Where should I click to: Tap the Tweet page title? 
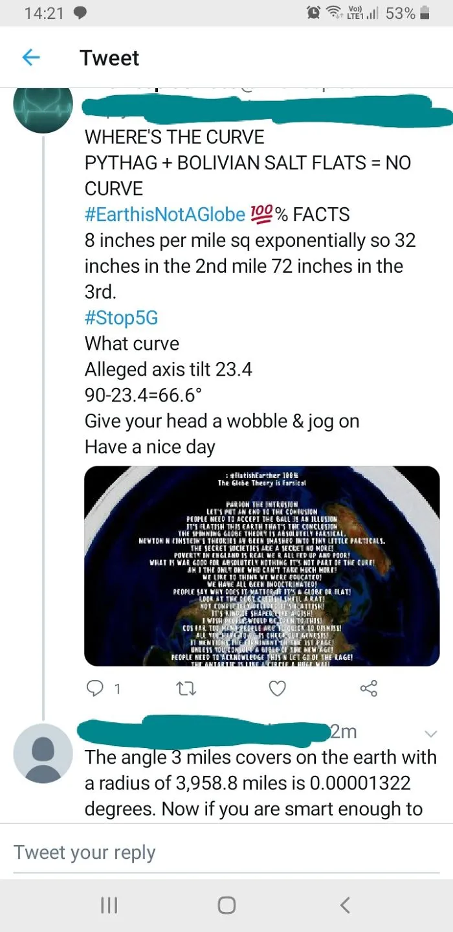[109, 58]
